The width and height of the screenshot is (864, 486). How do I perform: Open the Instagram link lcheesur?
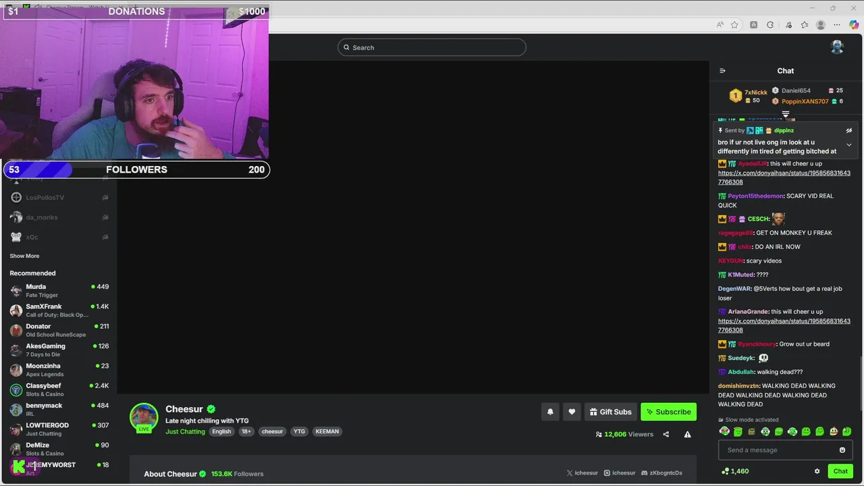pos(620,473)
